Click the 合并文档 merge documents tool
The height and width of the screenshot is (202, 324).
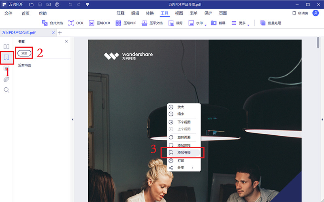pos(52,23)
